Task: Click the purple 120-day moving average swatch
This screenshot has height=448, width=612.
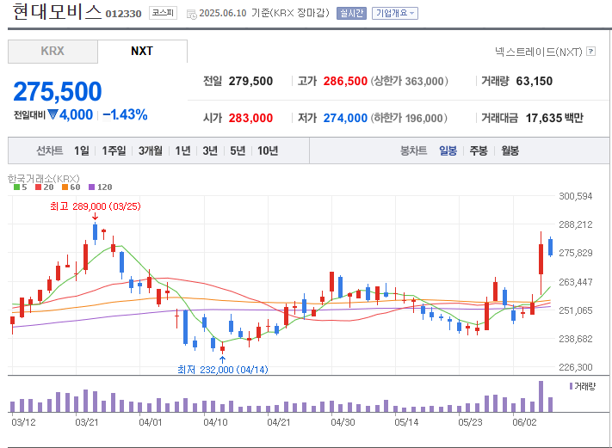Action: pos(92,187)
